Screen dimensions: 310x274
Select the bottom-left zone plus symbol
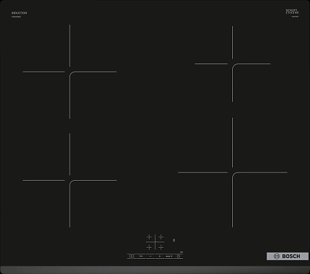pyautogui.click(x=149, y=247)
